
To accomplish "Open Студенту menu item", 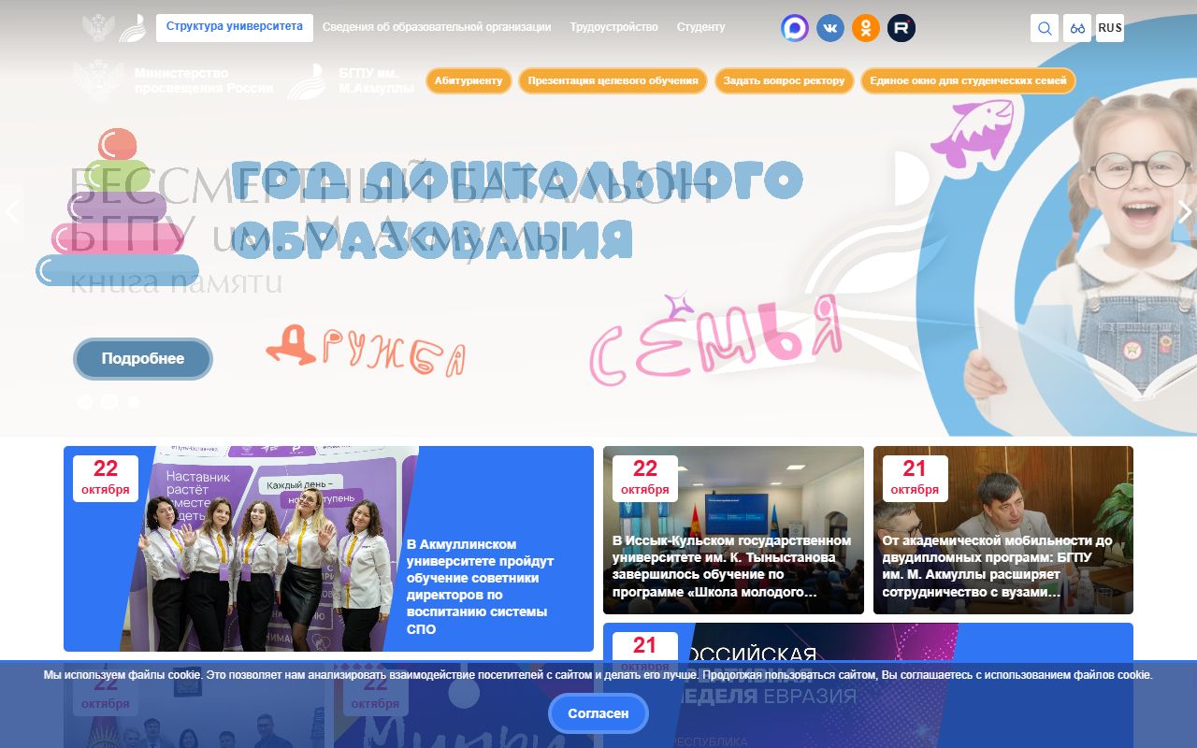I will 701,28.
